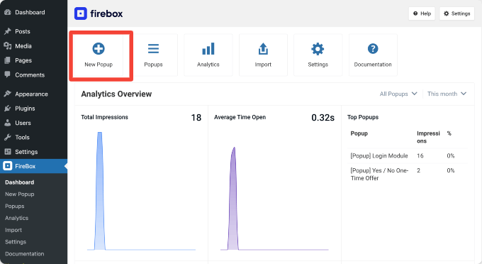Select the FireBox sidebar menu item
Viewport: 482px width, 264px height.
coord(34,166)
